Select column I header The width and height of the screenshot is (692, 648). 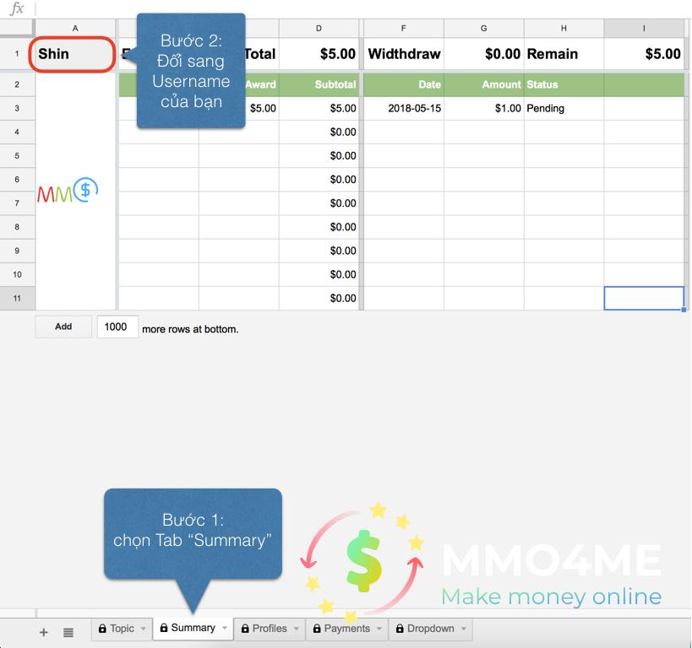click(x=644, y=28)
